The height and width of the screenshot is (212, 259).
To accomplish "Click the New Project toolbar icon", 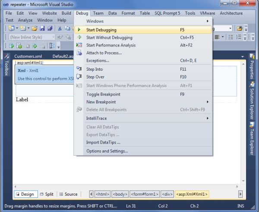I will point(12,28).
